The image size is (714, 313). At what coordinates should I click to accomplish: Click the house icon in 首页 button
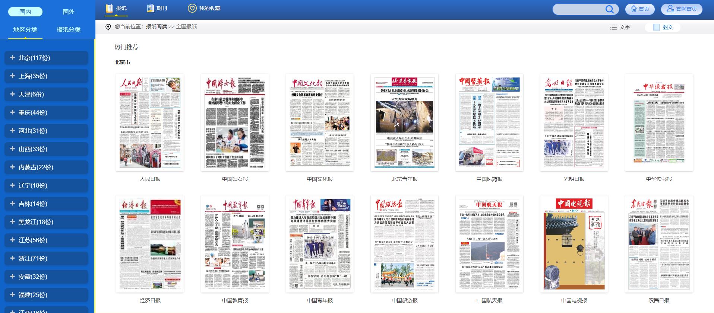click(x=634, y=9)
